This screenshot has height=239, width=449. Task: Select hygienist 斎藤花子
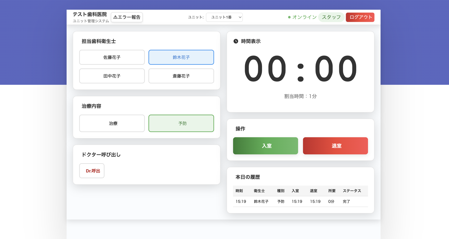181,76
